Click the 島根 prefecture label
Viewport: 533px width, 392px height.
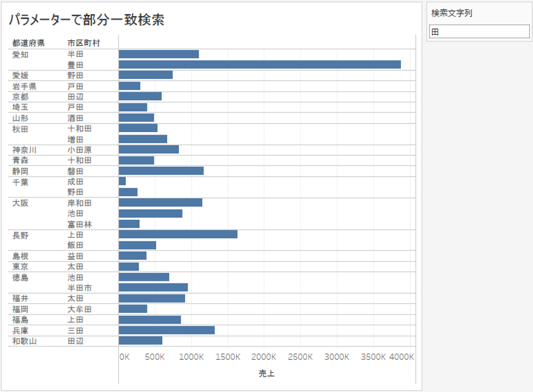pyautogui.click(x=20, y=256)
